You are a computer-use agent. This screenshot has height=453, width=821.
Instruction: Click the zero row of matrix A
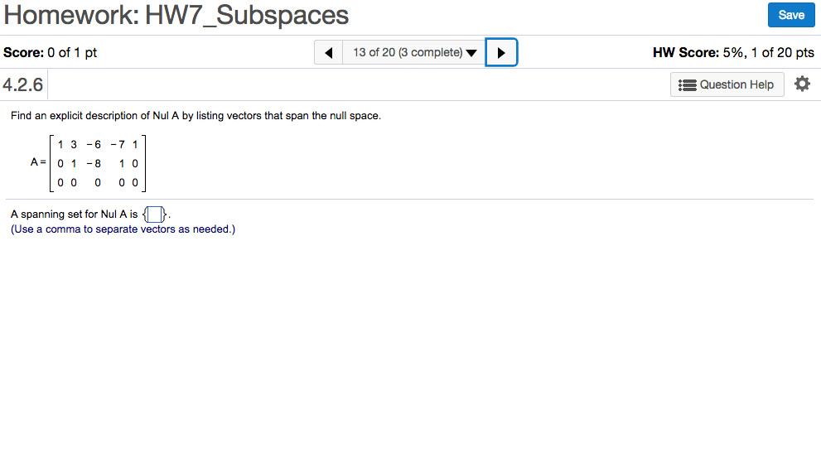97,181
